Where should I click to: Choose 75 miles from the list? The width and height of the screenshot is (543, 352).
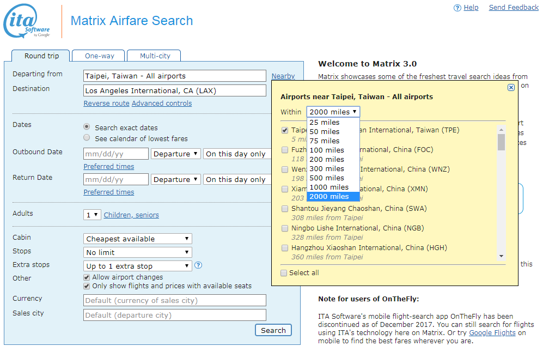pos(333,141)
